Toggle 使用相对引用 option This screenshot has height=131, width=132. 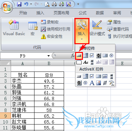coord(56,29)
